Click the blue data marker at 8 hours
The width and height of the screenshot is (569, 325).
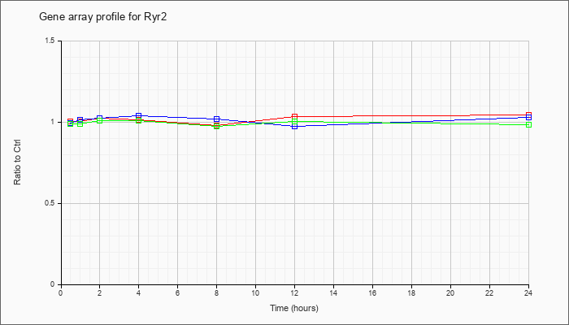pos(216,119)
